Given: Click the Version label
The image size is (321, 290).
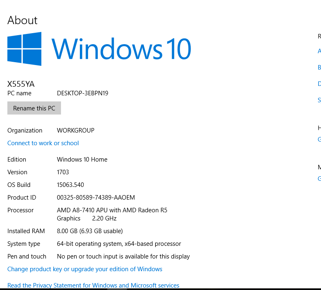Looking at the screenshot, I should pyautogui.click(x=17, y=172).
